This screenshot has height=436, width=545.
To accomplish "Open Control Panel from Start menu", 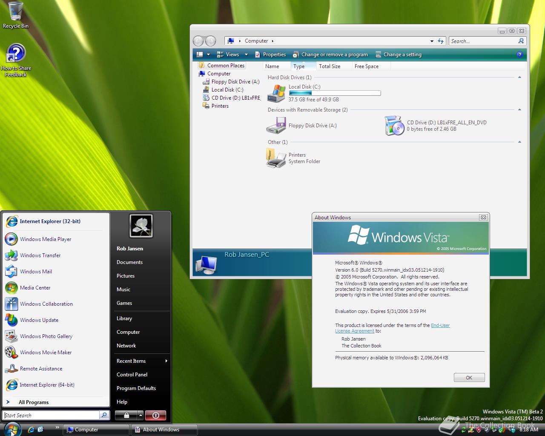I will pyautogui.click(x=132, y=375).
